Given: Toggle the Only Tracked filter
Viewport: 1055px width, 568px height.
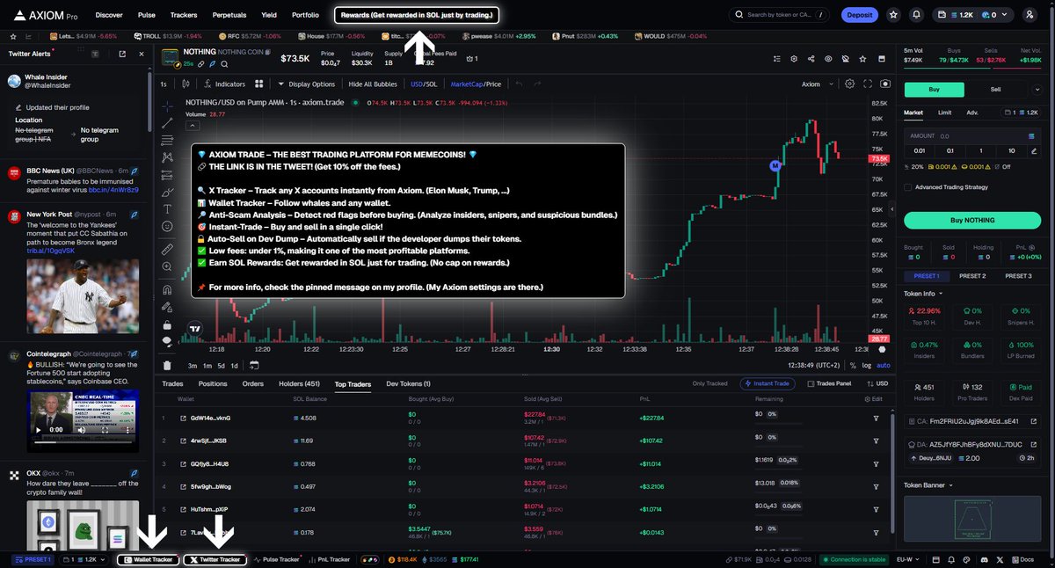Looking at the screenshot, I should (x=710, y=384).
